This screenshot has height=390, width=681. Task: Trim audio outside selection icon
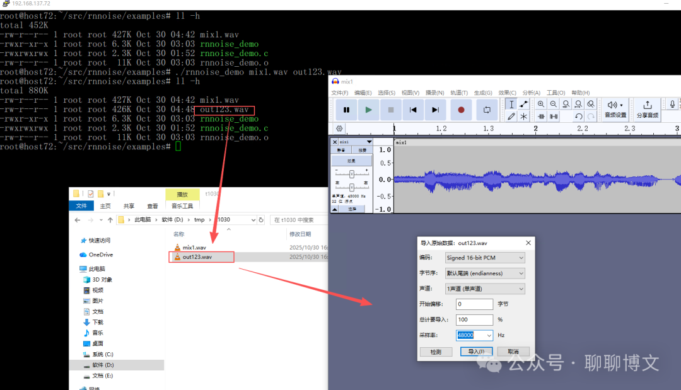click(x=541, y=117)
